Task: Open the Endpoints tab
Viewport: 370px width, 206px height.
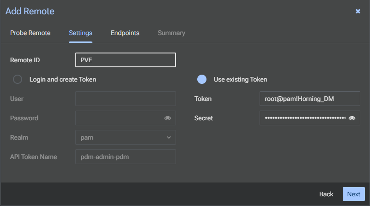Action: (125, 33)
